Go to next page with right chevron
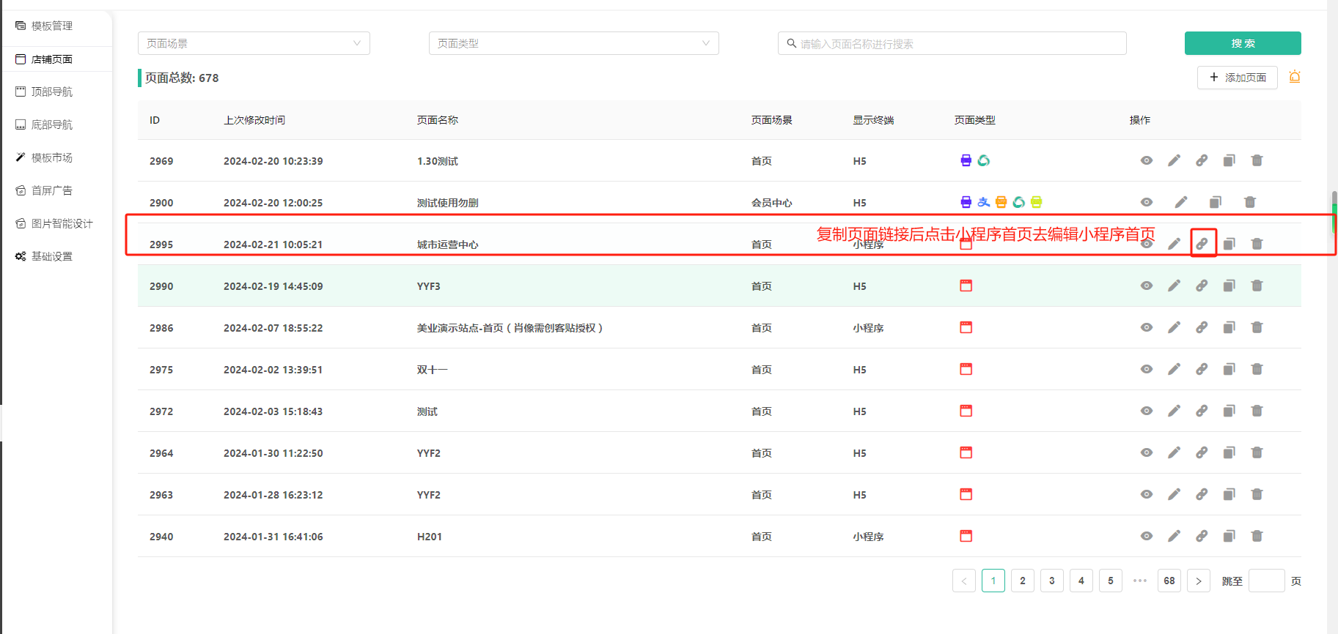Image resolution: width=1338 pixels, height=634 pixels. point(1198,581)
